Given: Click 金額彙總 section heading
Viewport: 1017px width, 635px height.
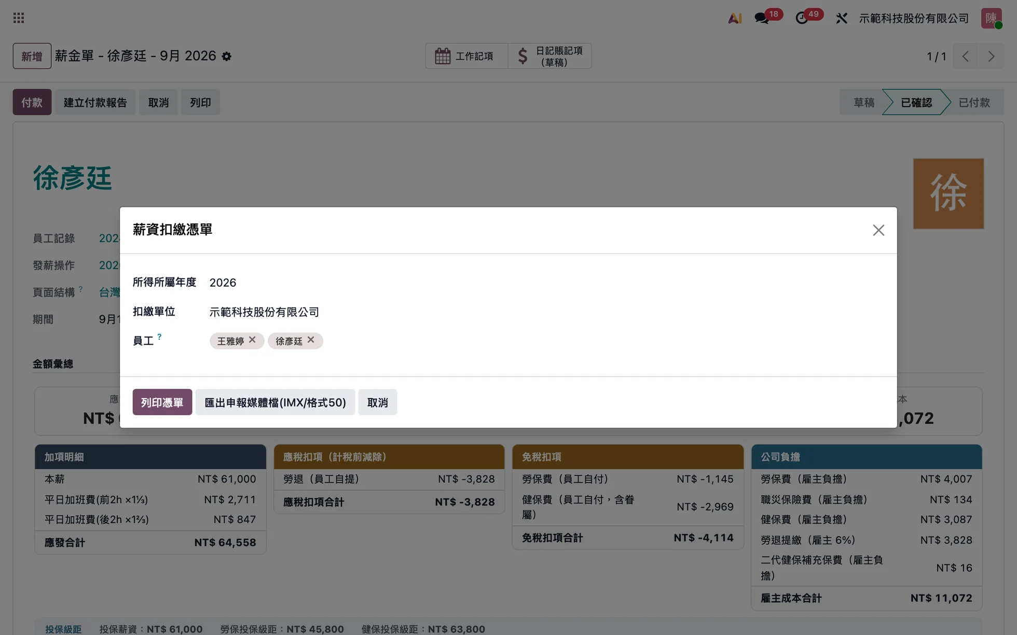Looking at the screenshot, I should pos(53,364).
